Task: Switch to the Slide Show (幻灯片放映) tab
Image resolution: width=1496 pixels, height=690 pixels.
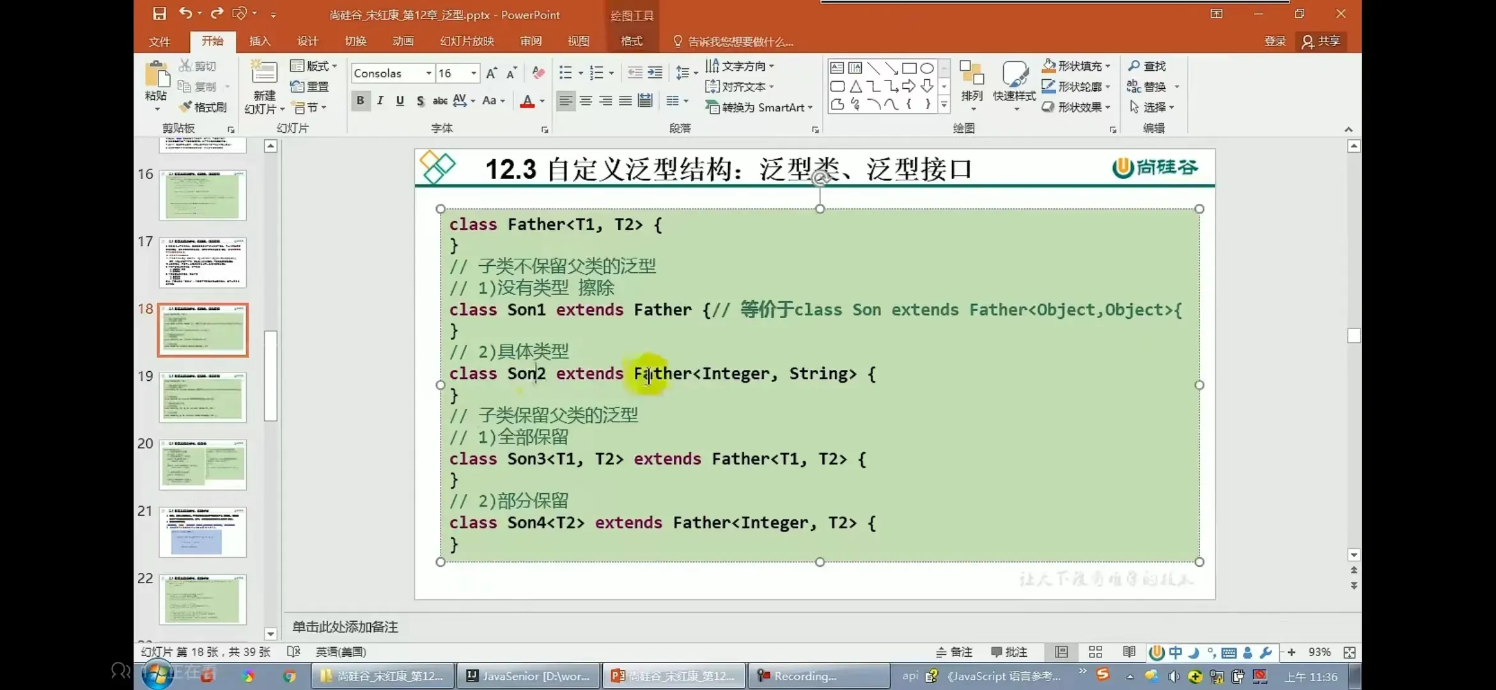Action: coord(467,42)
